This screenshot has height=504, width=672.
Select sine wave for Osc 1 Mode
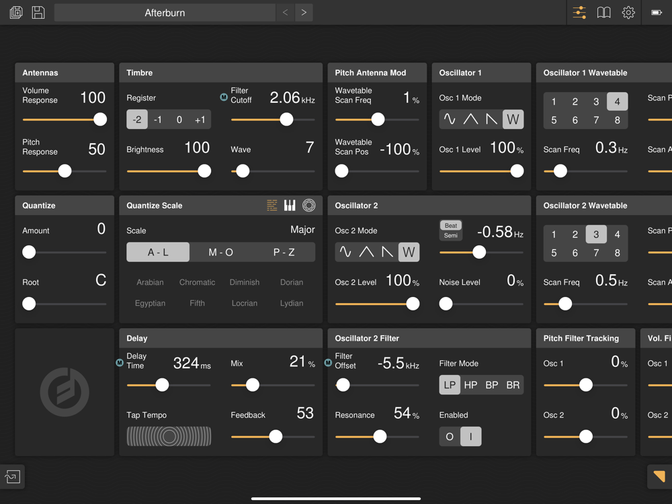(450, 119)
